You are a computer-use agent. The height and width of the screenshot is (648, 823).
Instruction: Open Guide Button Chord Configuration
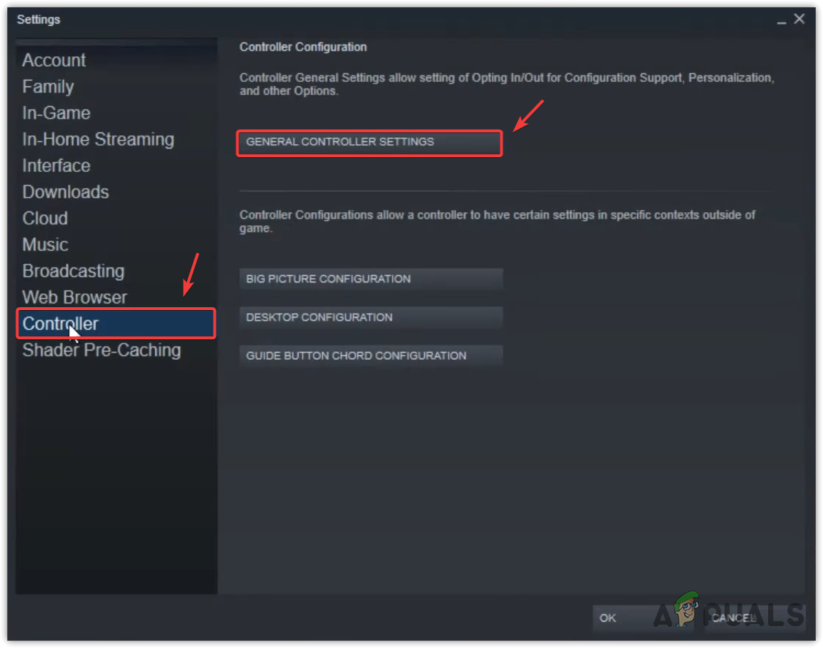[x=371, y=355]
